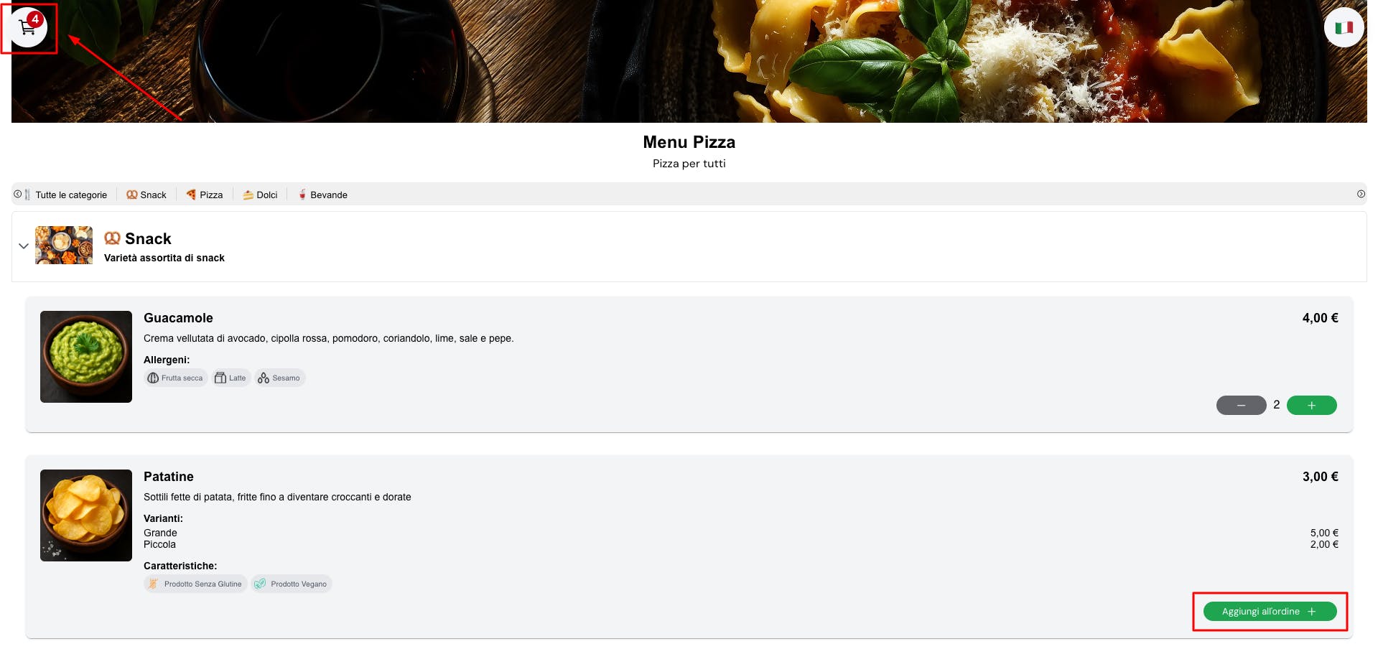Click the Latte allergen badge
The image size is (1378, 649).
coord(231,378)
